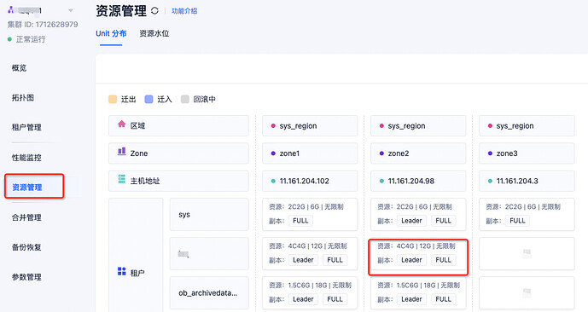Click FULL tag in the 4C4G zone2 unit
The height and width of the screenshot is (312, 588).
(x=443, y=260)
